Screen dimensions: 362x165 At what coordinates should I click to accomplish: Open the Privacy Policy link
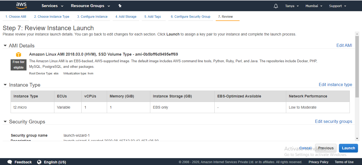(x=319, y=162)
